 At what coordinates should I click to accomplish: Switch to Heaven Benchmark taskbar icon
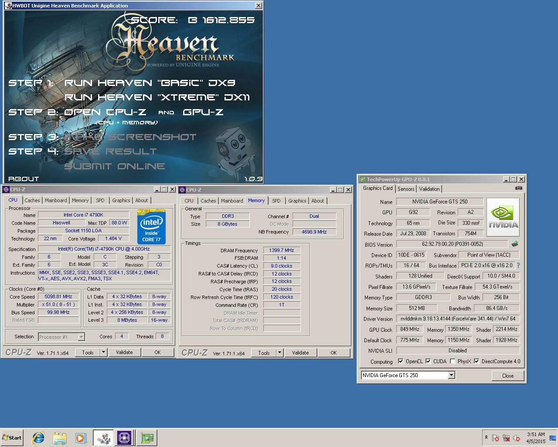[x=103, y=438]
